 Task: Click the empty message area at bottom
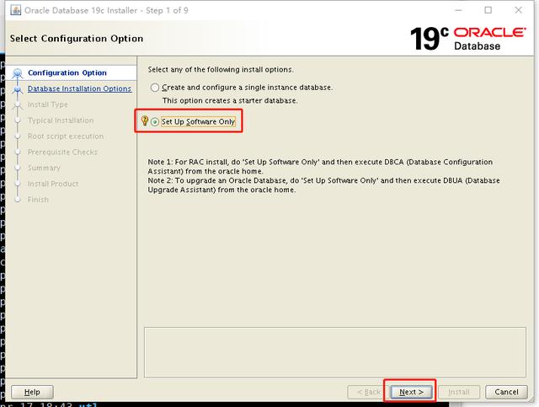pyautogui.click(x=335, y=352)
